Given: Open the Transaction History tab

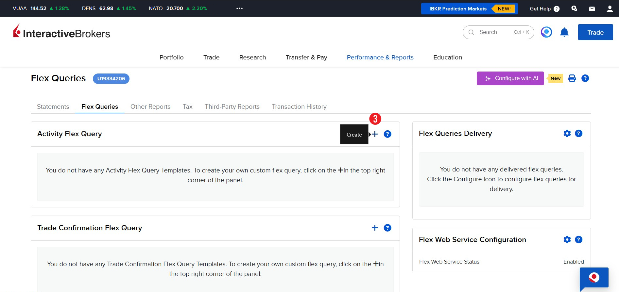Looking at the screenshot, I should 299,107.
